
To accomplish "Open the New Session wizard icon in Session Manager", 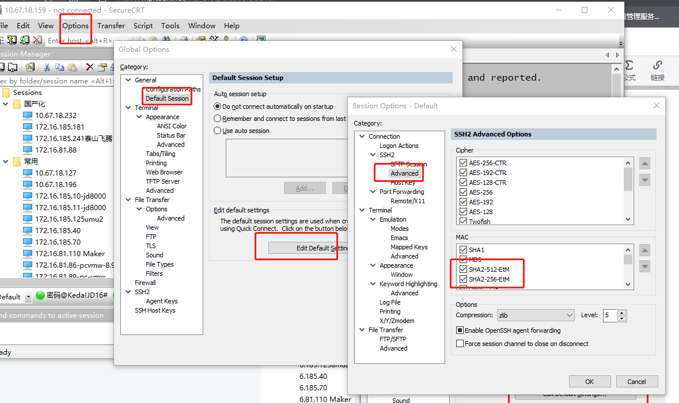I will 29,67.
